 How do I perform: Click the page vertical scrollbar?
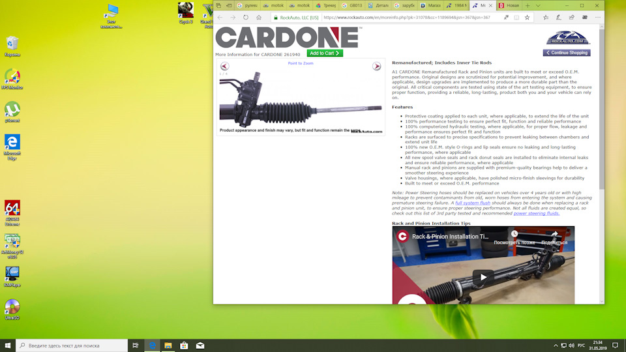[602, 110]
